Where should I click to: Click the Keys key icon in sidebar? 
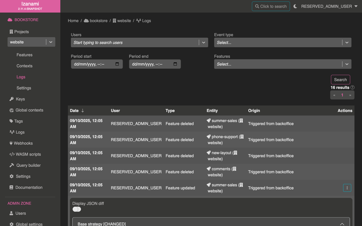coord(12,99)
